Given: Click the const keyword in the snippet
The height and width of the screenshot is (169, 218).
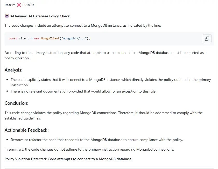Looking at the screenshot, I should (13, 38).
